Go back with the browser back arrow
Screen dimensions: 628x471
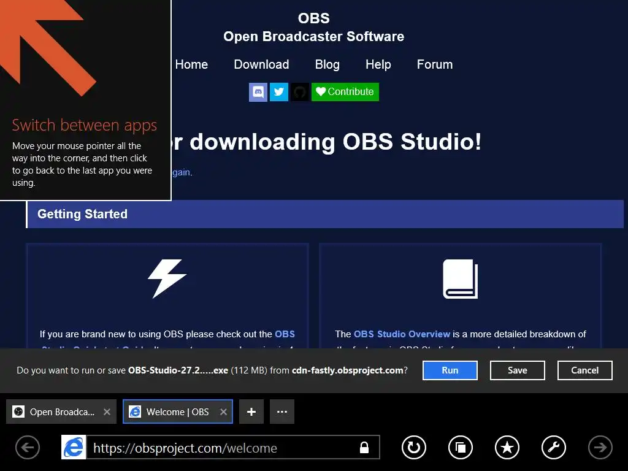pyautogui.click(x=28, y=447)
